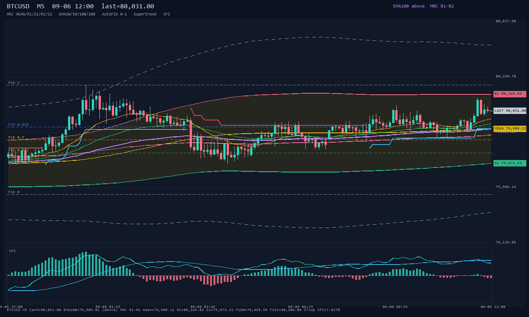Click the BTCUSD symbol in the title
Screen dimensions: 529x317
point(18,6)
